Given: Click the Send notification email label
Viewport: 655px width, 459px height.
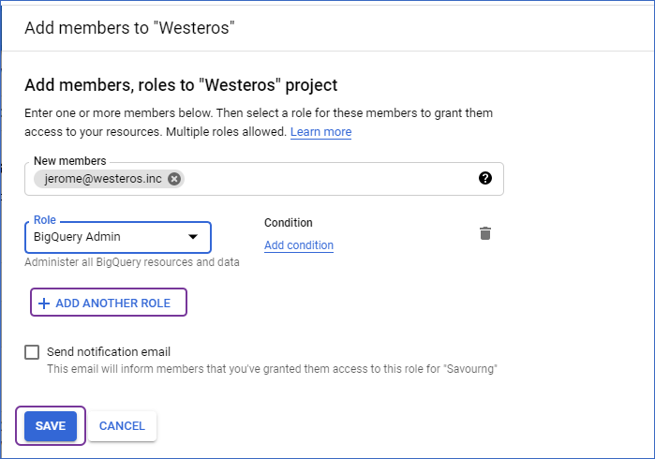Looking at the screenshot, I should 109,352.
